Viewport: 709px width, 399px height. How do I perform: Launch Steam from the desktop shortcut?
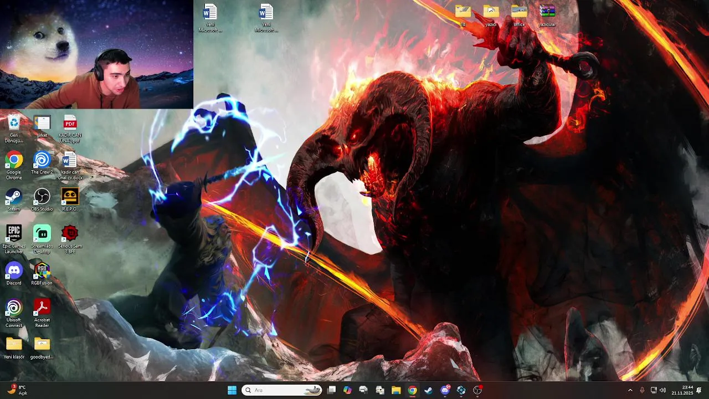coord(14,201)
